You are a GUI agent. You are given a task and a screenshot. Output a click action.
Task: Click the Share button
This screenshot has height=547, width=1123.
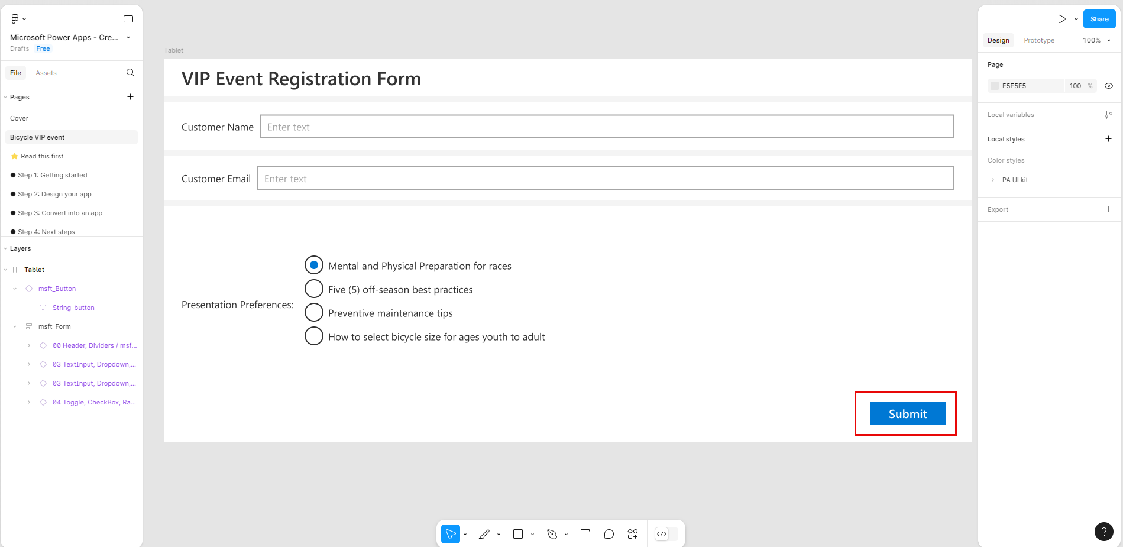coord(1099,19)
